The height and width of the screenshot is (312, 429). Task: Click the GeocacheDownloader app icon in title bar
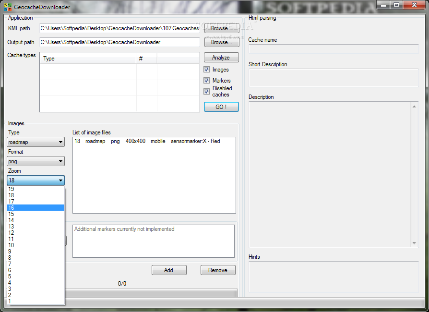[x=8, y=7]
